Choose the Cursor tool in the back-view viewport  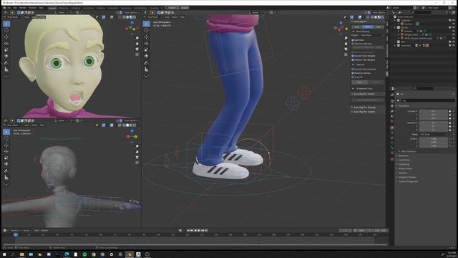pos(6,138)
